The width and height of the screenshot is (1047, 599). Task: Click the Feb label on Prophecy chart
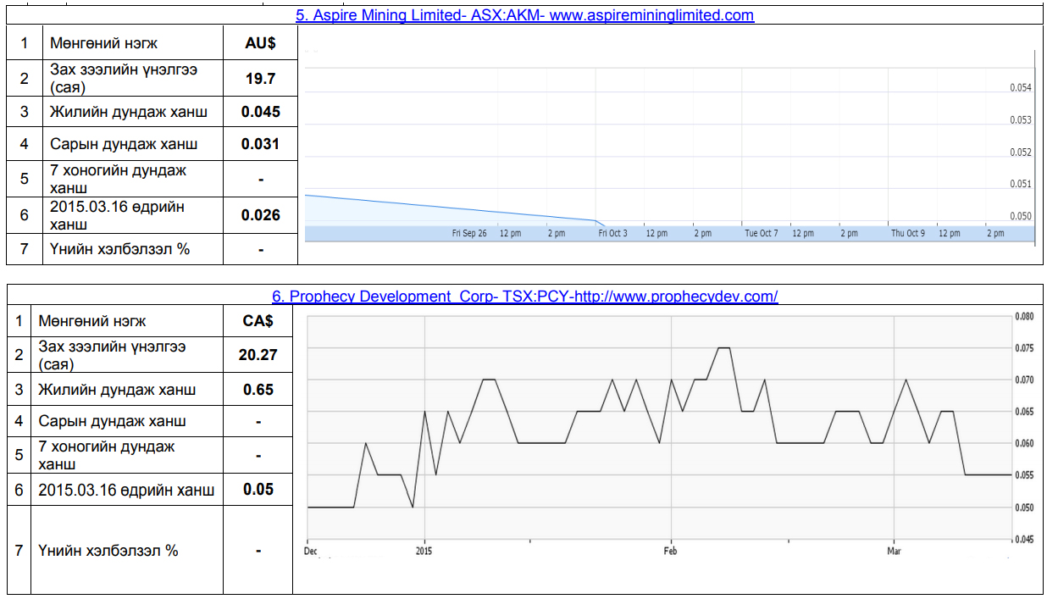click(670, 551)
